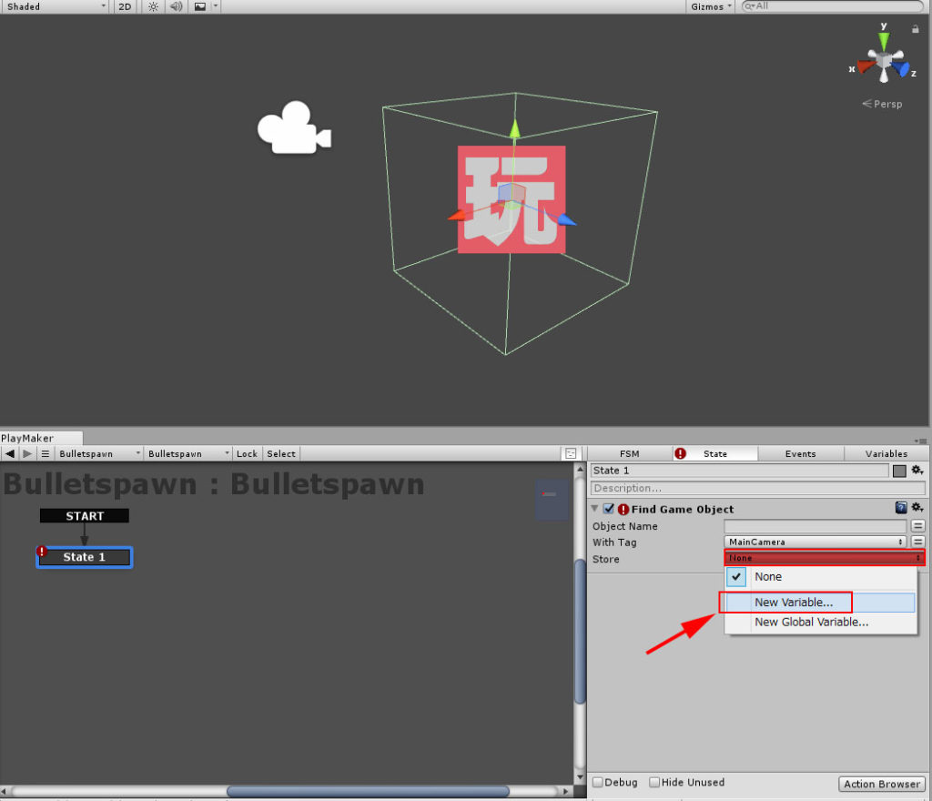
Task: Collapse the Find Game Object action
Action: 594,508
